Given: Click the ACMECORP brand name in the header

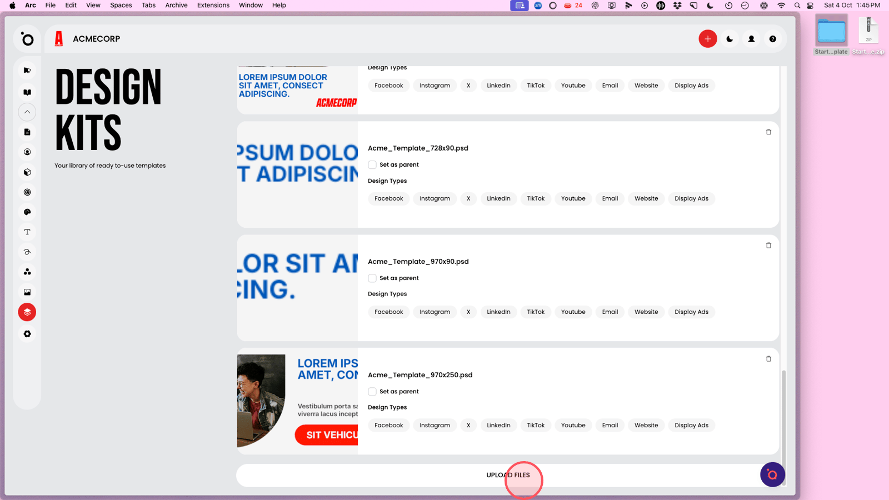Looking at the screenshot, I should [x=97, y=39].
